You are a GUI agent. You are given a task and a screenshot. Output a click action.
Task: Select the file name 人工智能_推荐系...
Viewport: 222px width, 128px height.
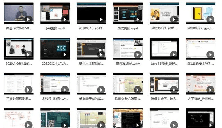click(x=200, y=99)
